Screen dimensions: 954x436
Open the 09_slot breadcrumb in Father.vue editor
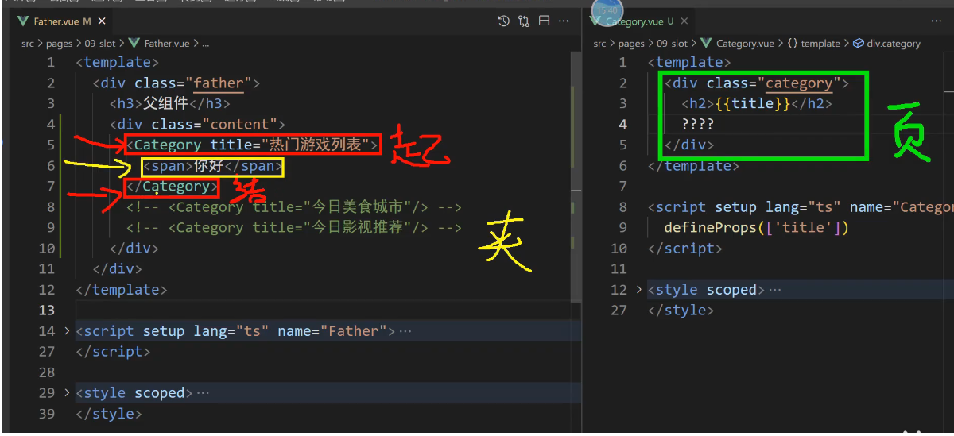99,44
